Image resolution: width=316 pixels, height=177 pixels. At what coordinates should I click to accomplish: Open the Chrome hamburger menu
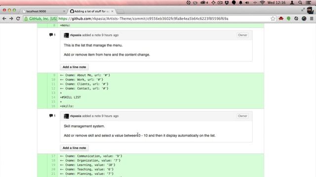coord(312,19)
